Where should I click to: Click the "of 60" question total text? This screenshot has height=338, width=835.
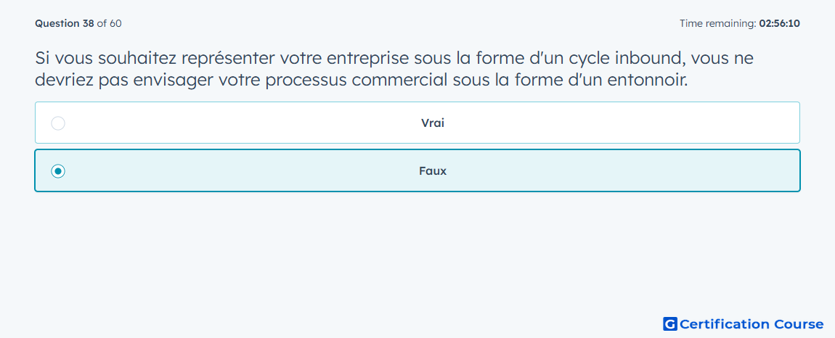click(x=109, y=23)
